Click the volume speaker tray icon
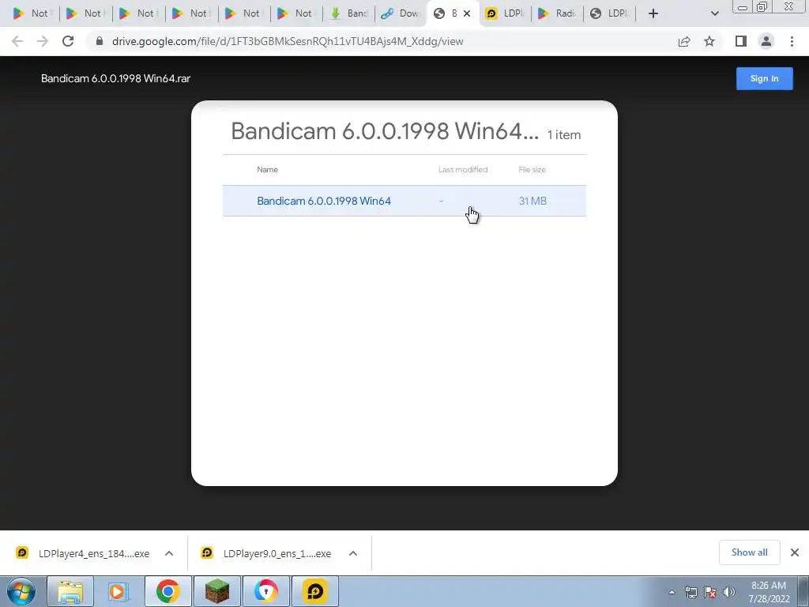Image resolution: width=809 pixels, height=607 pixels. (729, 593)
